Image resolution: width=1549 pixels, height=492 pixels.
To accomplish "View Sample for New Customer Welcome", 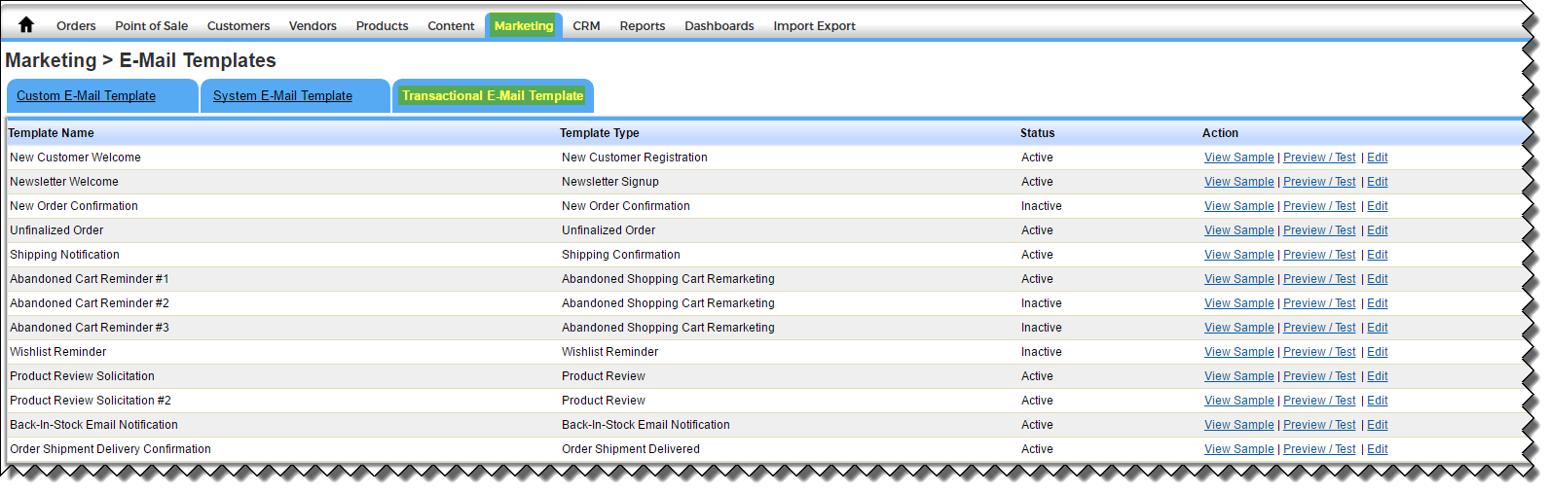I will pos(1238,158).
